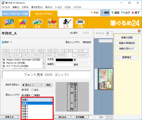Click the black 文字色 color swatch
This screenshot has width=142, height=120.
(x=64, y=60)
